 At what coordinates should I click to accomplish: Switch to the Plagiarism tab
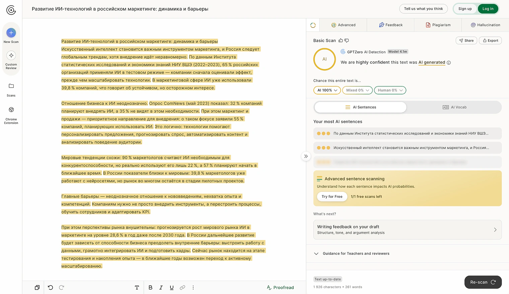point(438,25)
